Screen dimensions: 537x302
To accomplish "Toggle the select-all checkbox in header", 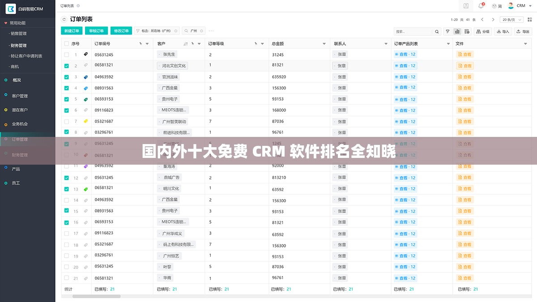I will [67, 44].
